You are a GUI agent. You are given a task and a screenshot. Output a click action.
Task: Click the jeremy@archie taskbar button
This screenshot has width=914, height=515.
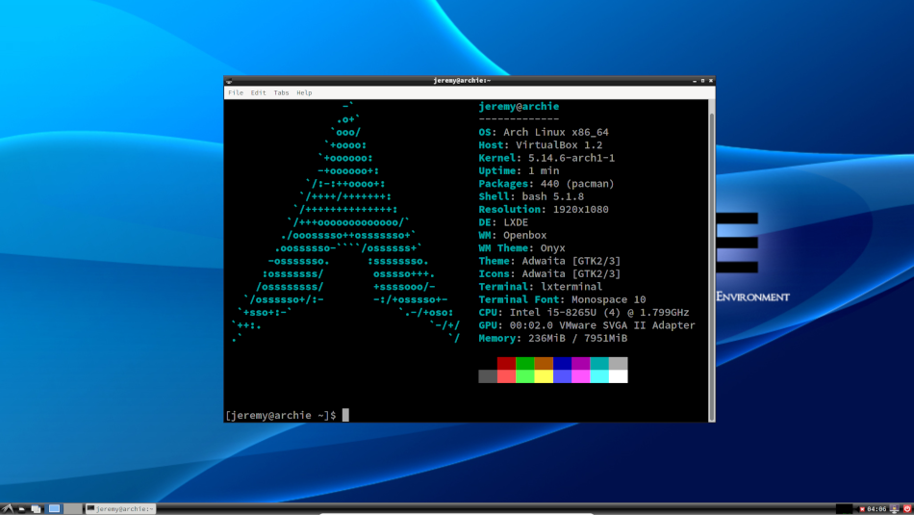120,508
